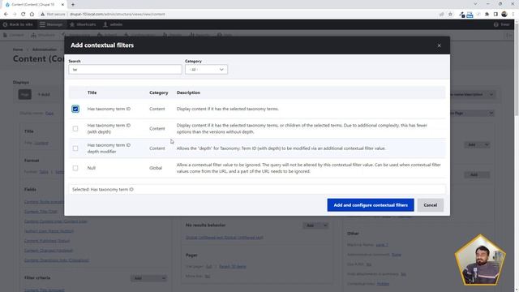Check Has taxonomy term ID depth modifier checkbox
This screenshot has height=292, width=519.
[75, 148]
